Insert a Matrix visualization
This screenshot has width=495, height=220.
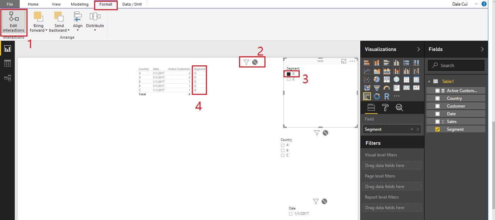tap(416, 79)
